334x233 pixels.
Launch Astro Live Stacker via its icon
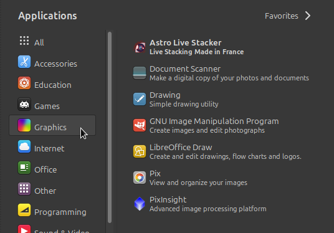point(140,47)
